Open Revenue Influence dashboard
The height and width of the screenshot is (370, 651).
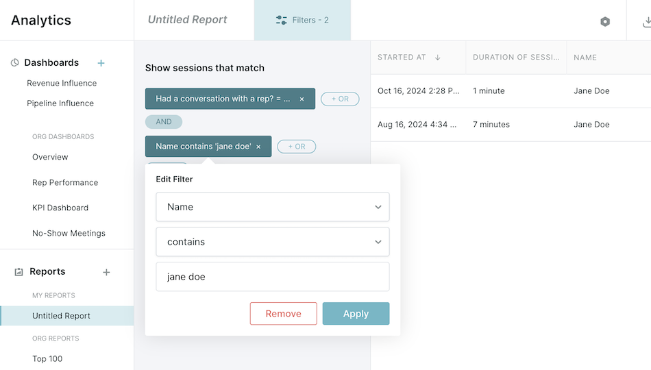[x=62, y=83]
